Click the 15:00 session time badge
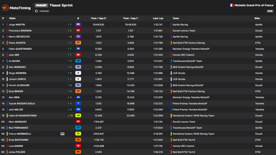 click(x=270, y=11)
